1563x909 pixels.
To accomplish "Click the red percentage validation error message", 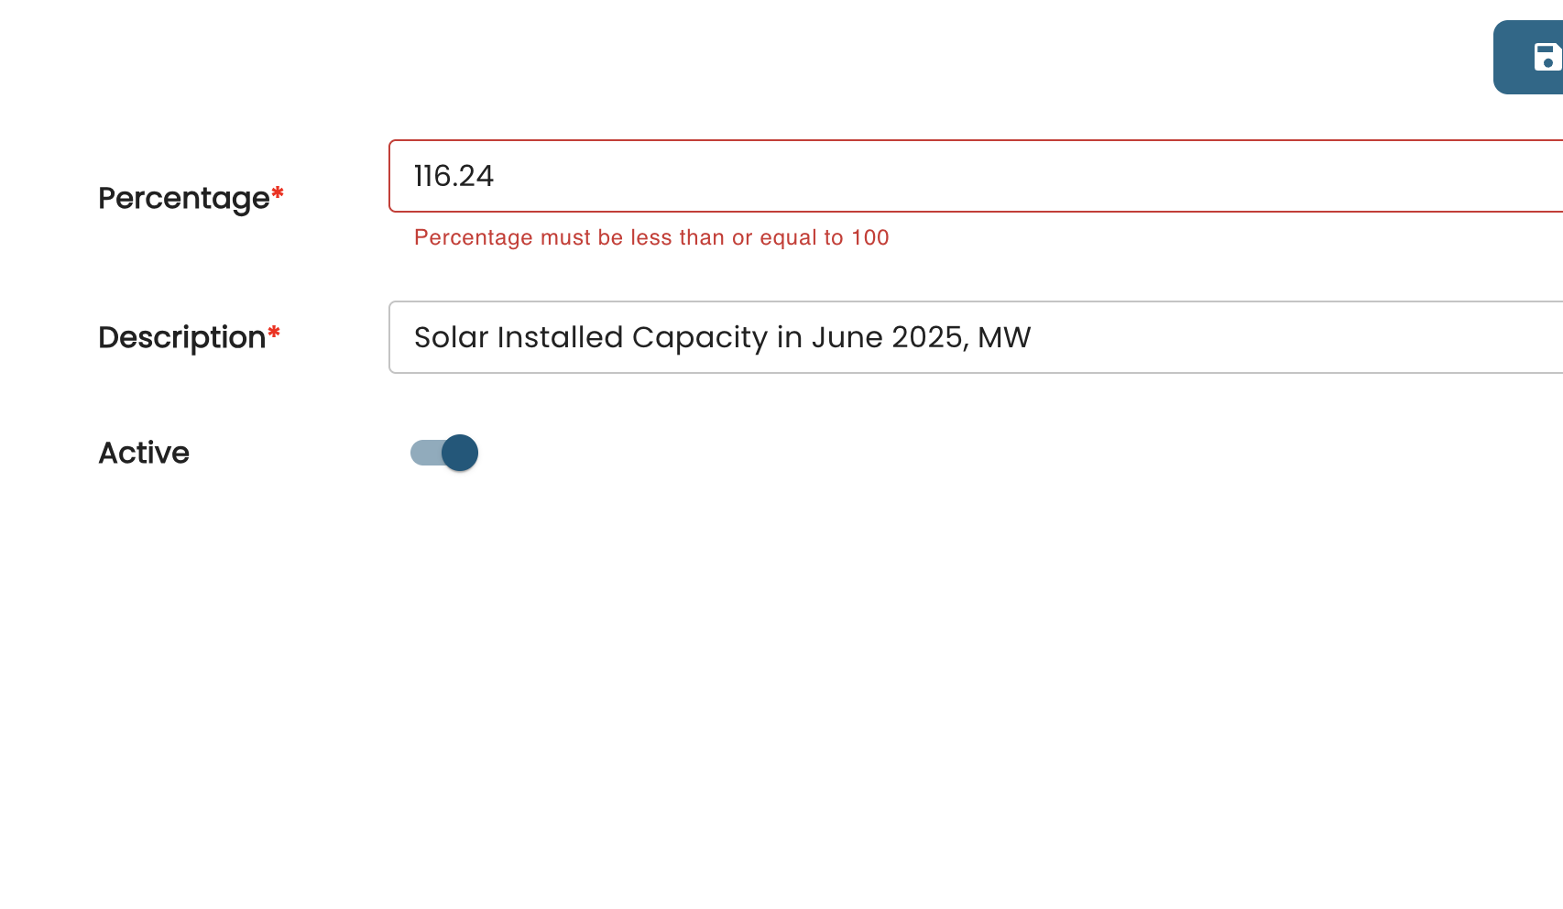I will pos(651,237).
